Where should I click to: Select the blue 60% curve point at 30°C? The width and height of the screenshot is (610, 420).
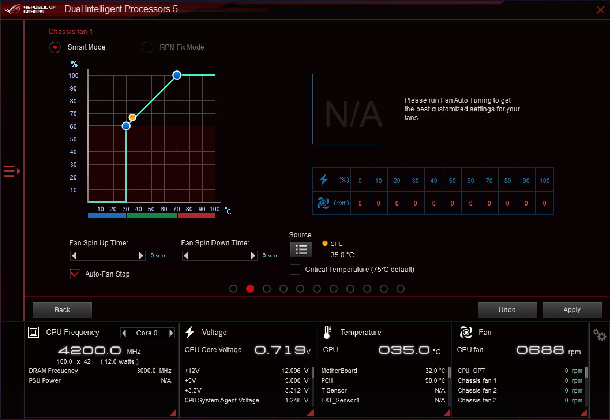click(x=126, y=126)
